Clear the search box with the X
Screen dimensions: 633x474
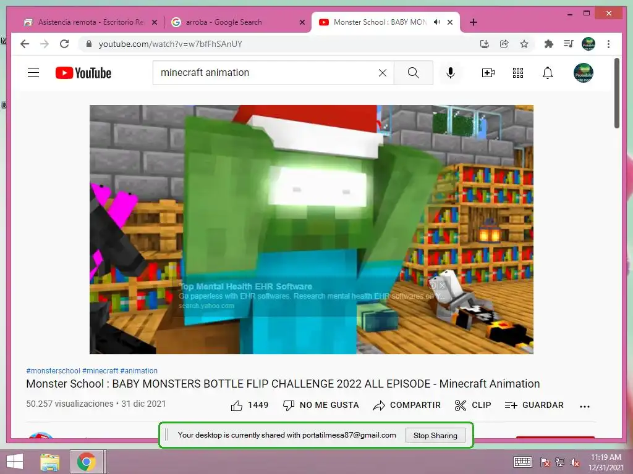click(x=382, y=73)
